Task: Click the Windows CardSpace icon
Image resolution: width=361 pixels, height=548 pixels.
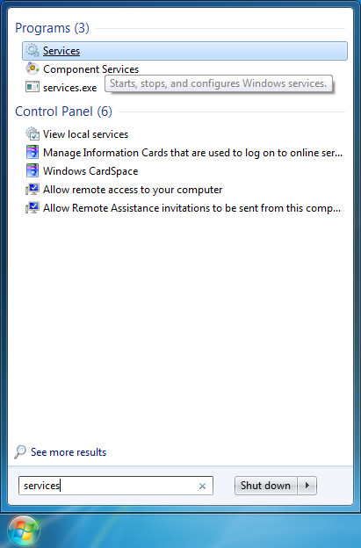Action: [x=32, y=171]
